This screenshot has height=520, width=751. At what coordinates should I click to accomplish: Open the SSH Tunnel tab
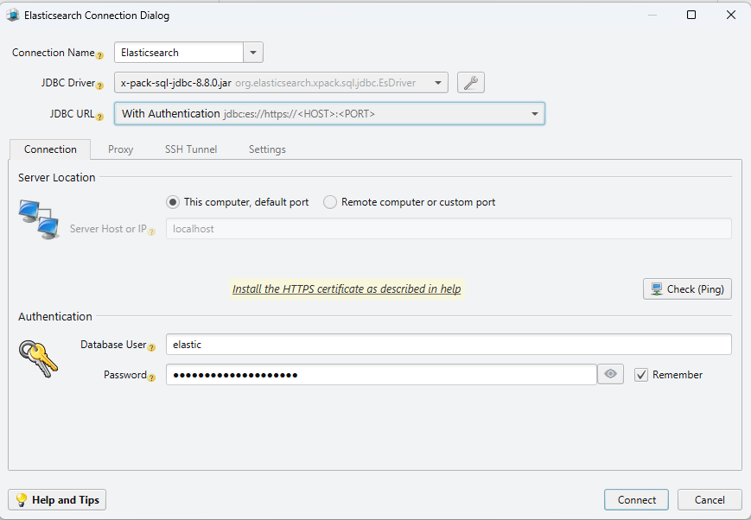190,149
